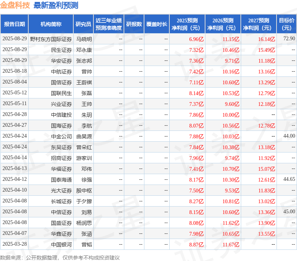297x261 pixels.
Task: Click researcher 邓永康
Action: 84,50
